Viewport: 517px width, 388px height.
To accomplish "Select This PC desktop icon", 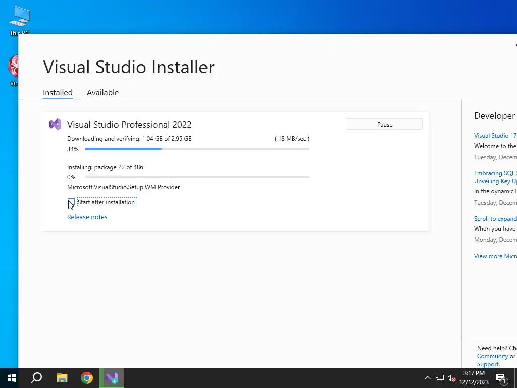I will 20,20.
